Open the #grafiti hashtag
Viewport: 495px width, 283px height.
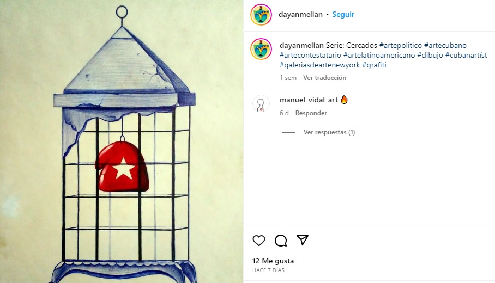374,65
